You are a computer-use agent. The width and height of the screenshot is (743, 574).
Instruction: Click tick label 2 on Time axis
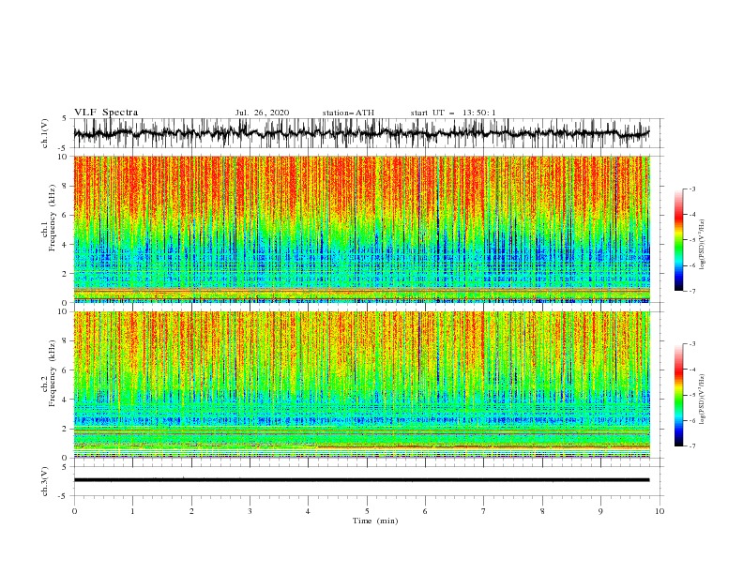point(191,511)
